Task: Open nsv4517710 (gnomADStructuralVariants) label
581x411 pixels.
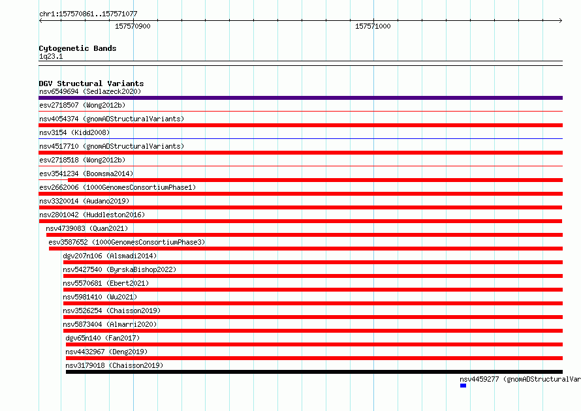Action: (112, 146)
